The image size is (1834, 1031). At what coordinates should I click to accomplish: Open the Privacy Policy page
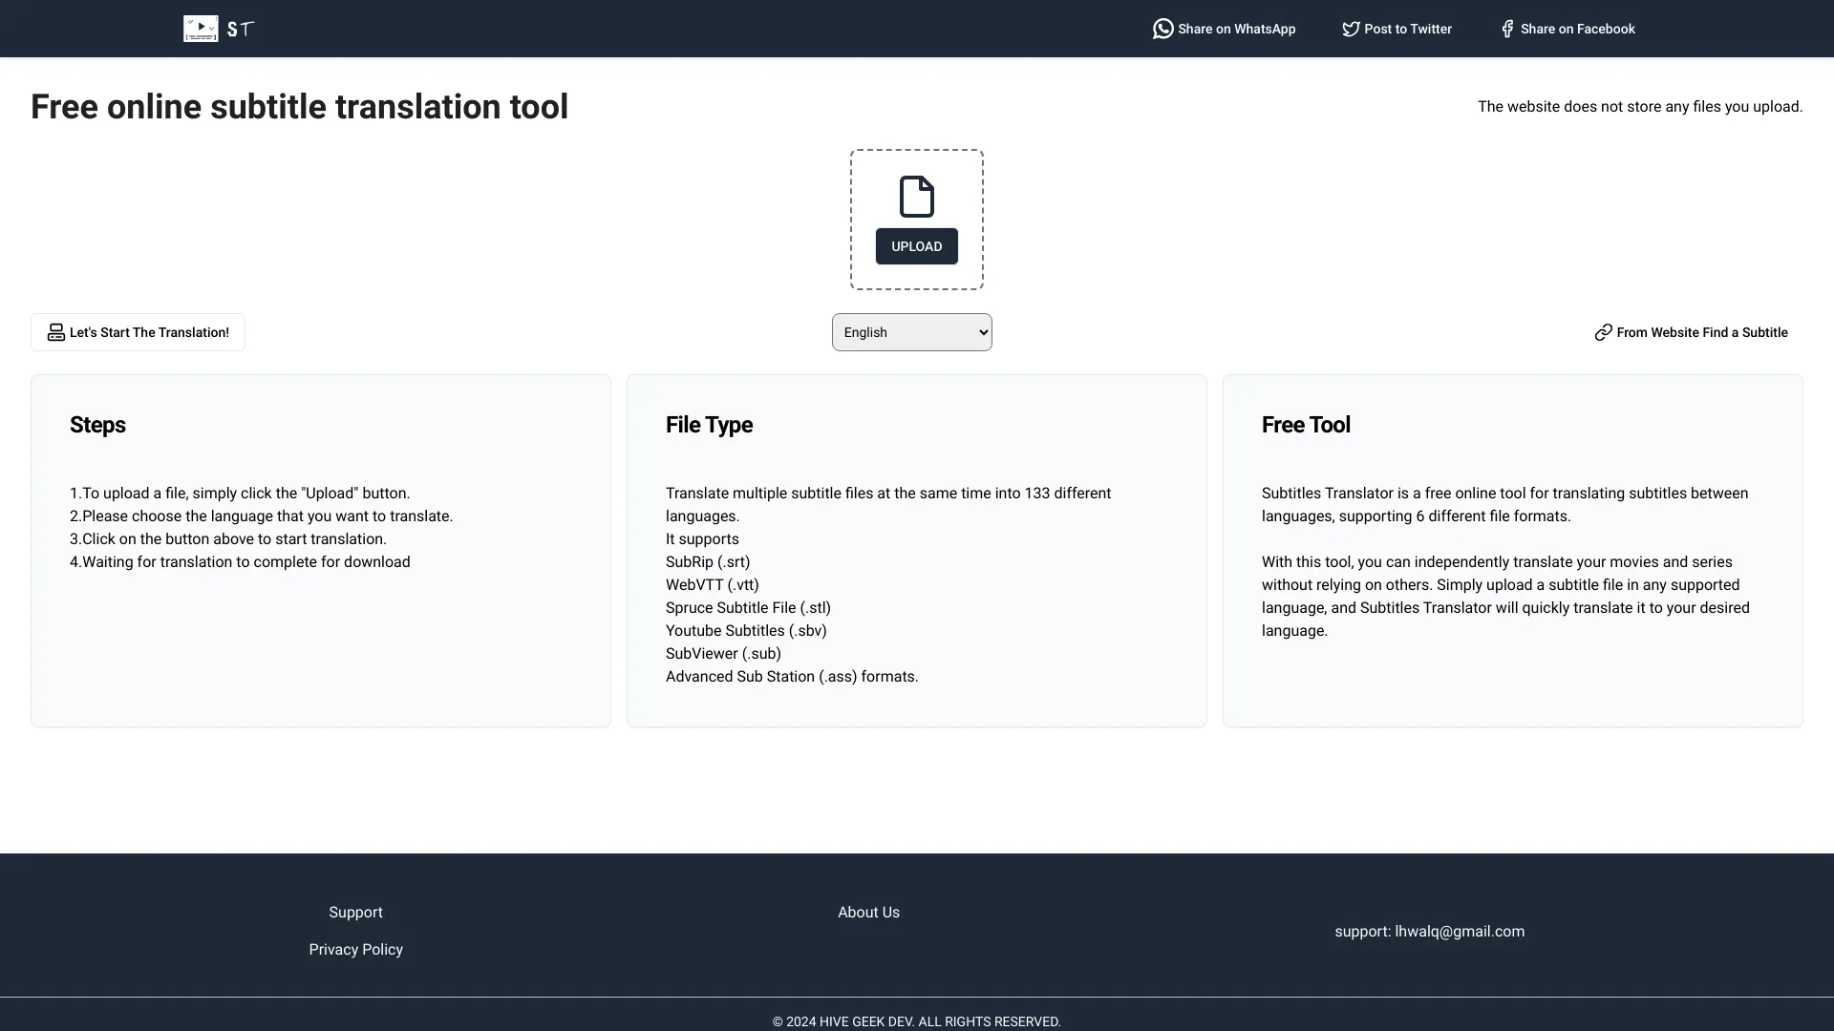(354, 949)
